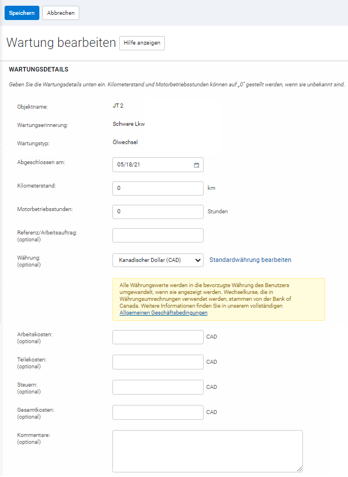Select the Kilometerstand input field
Image resolution: width=348 pixels, height=477 pixels.
coord(158,188)
